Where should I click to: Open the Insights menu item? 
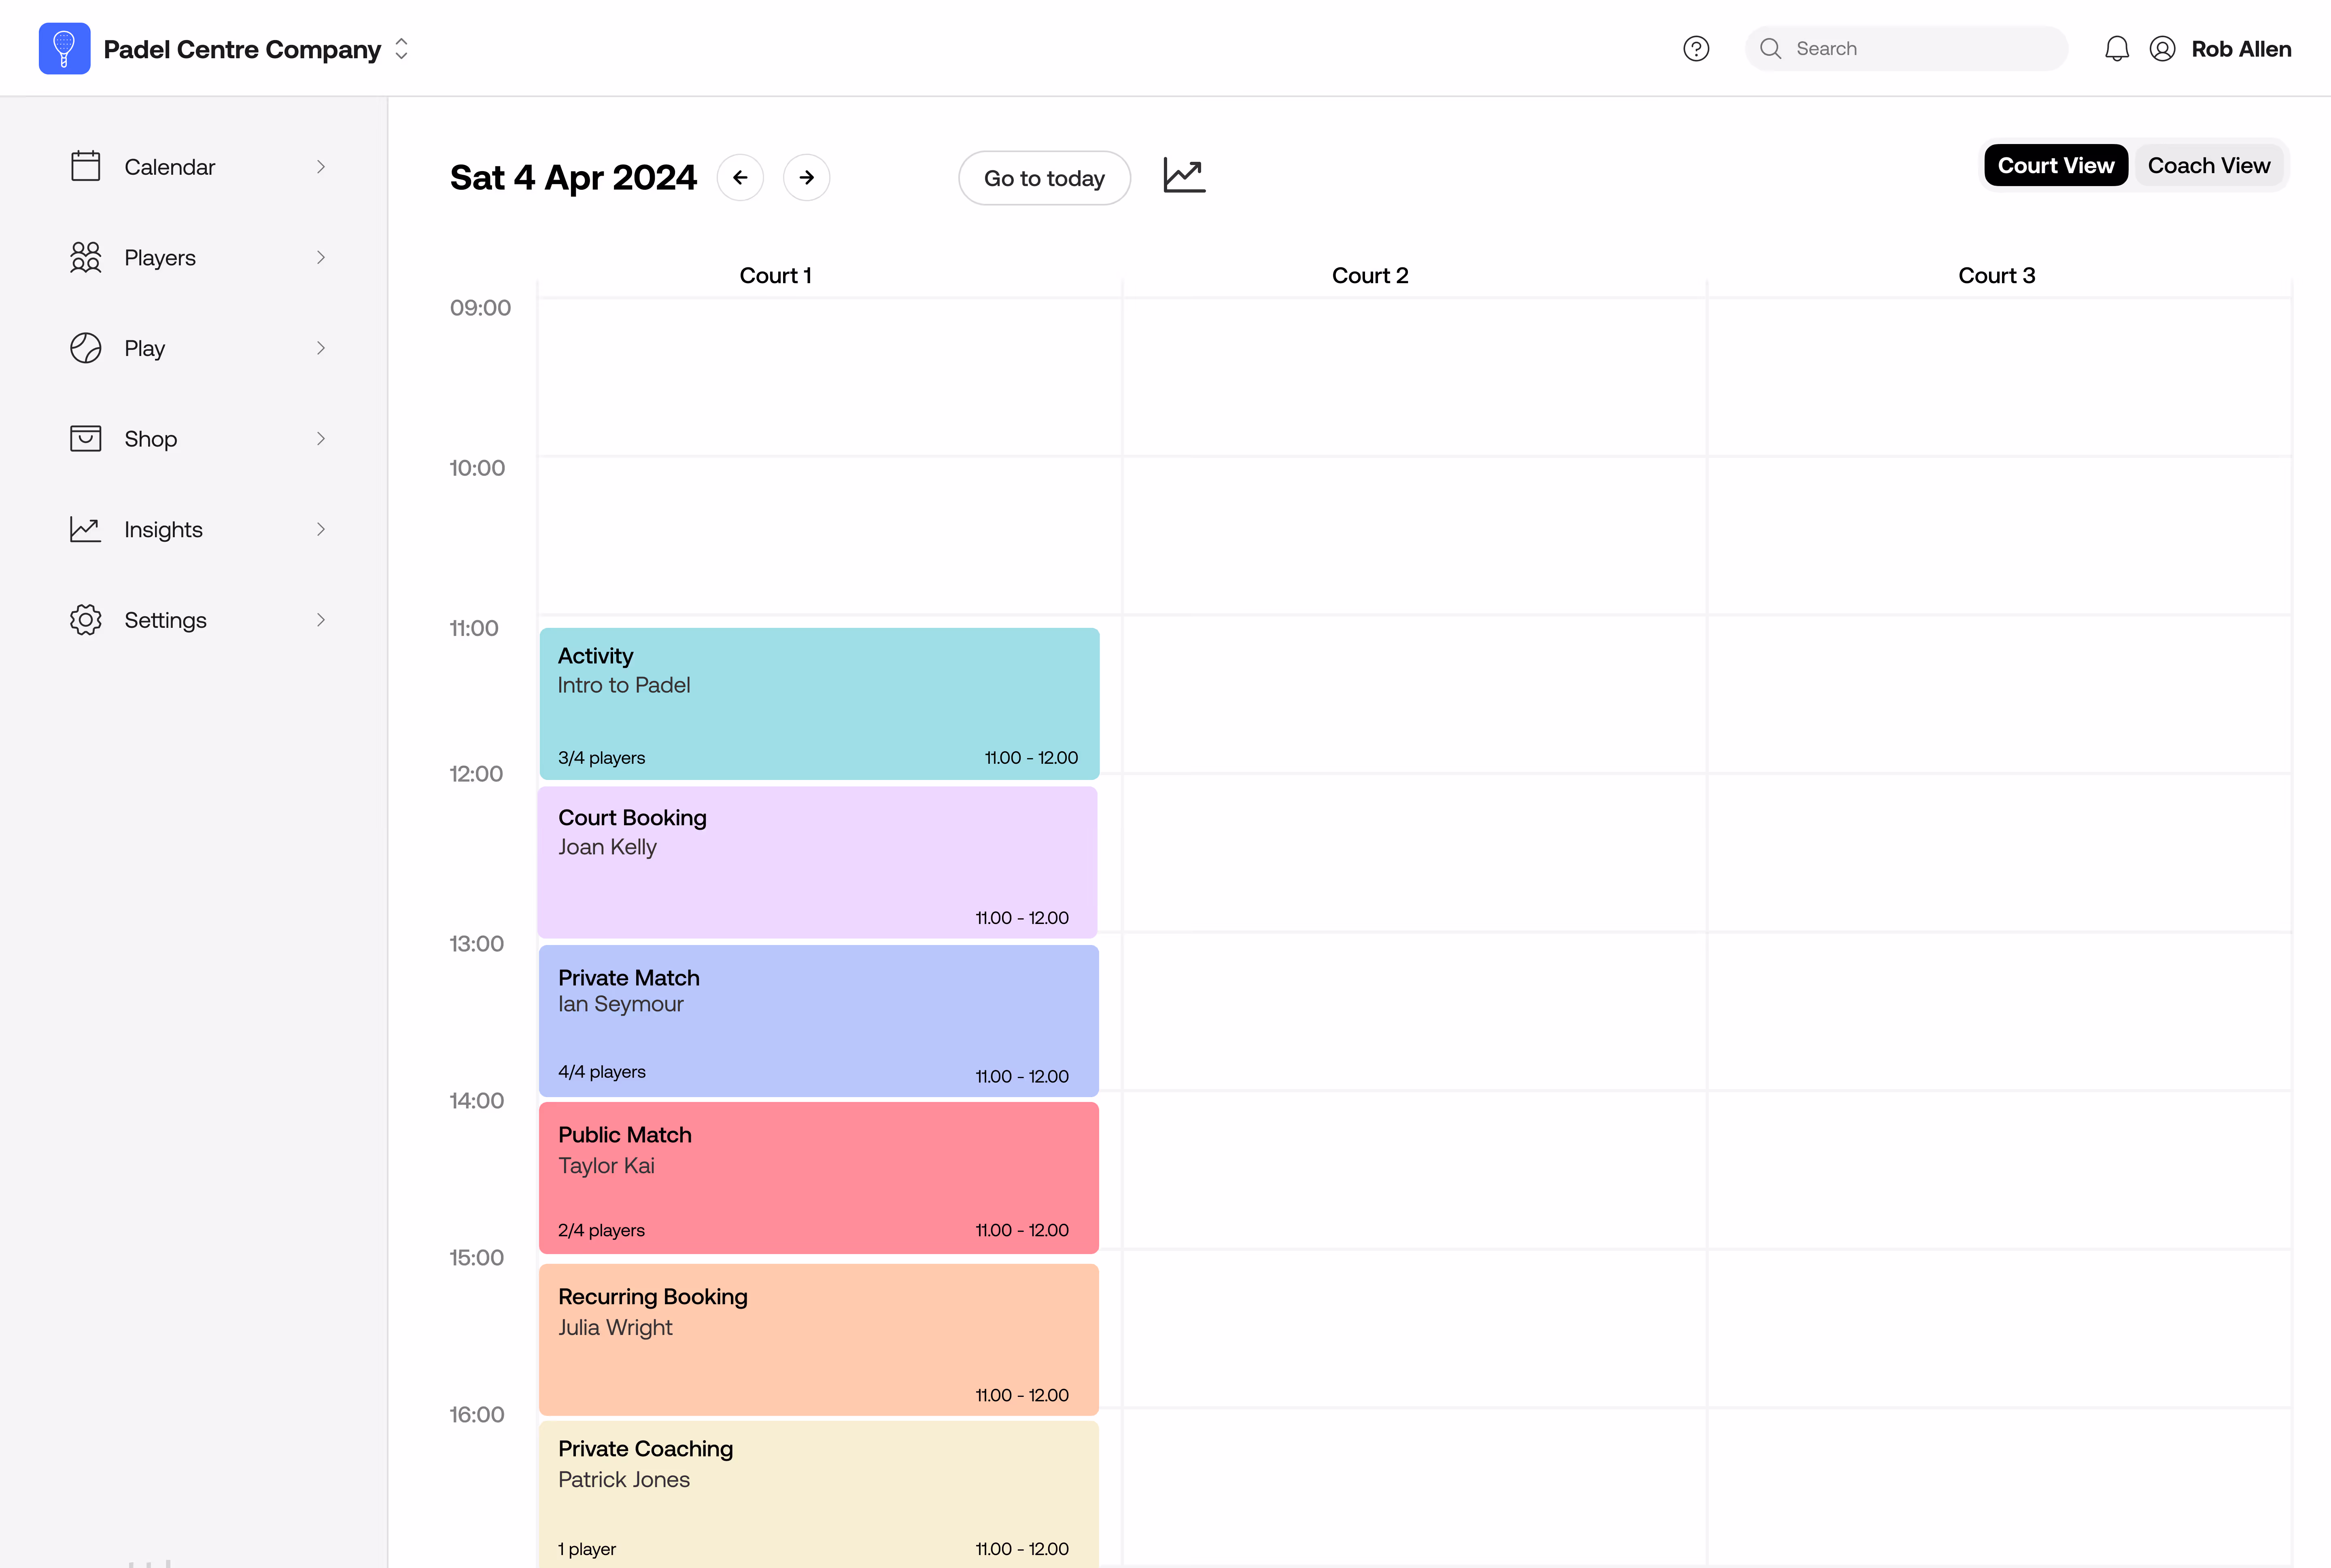198,529
